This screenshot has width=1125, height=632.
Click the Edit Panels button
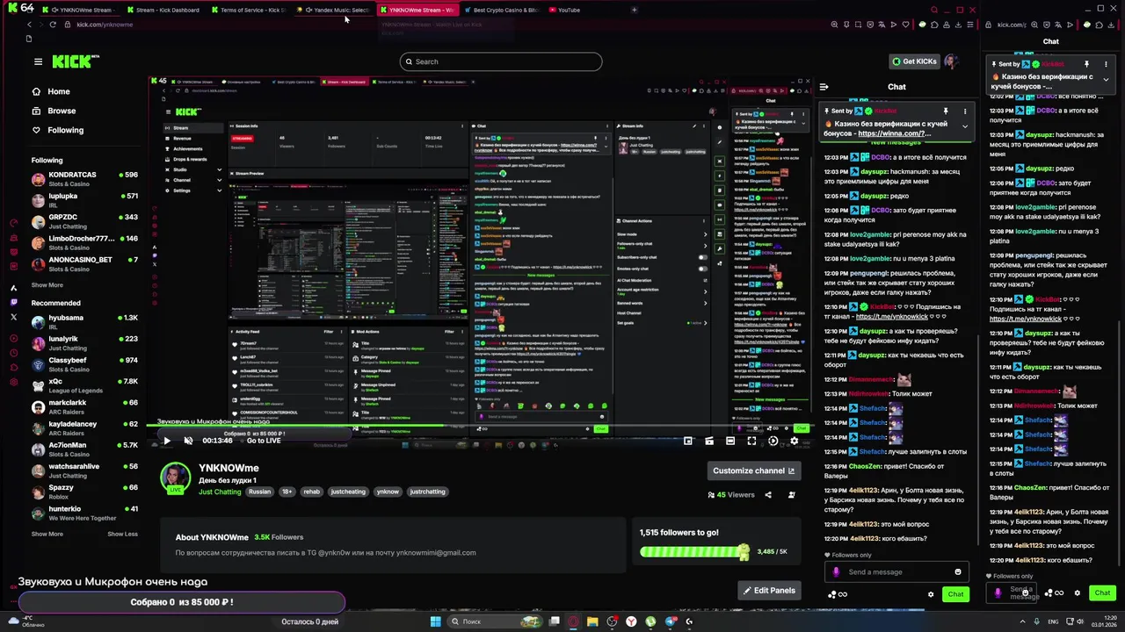(x=769, y=591)
